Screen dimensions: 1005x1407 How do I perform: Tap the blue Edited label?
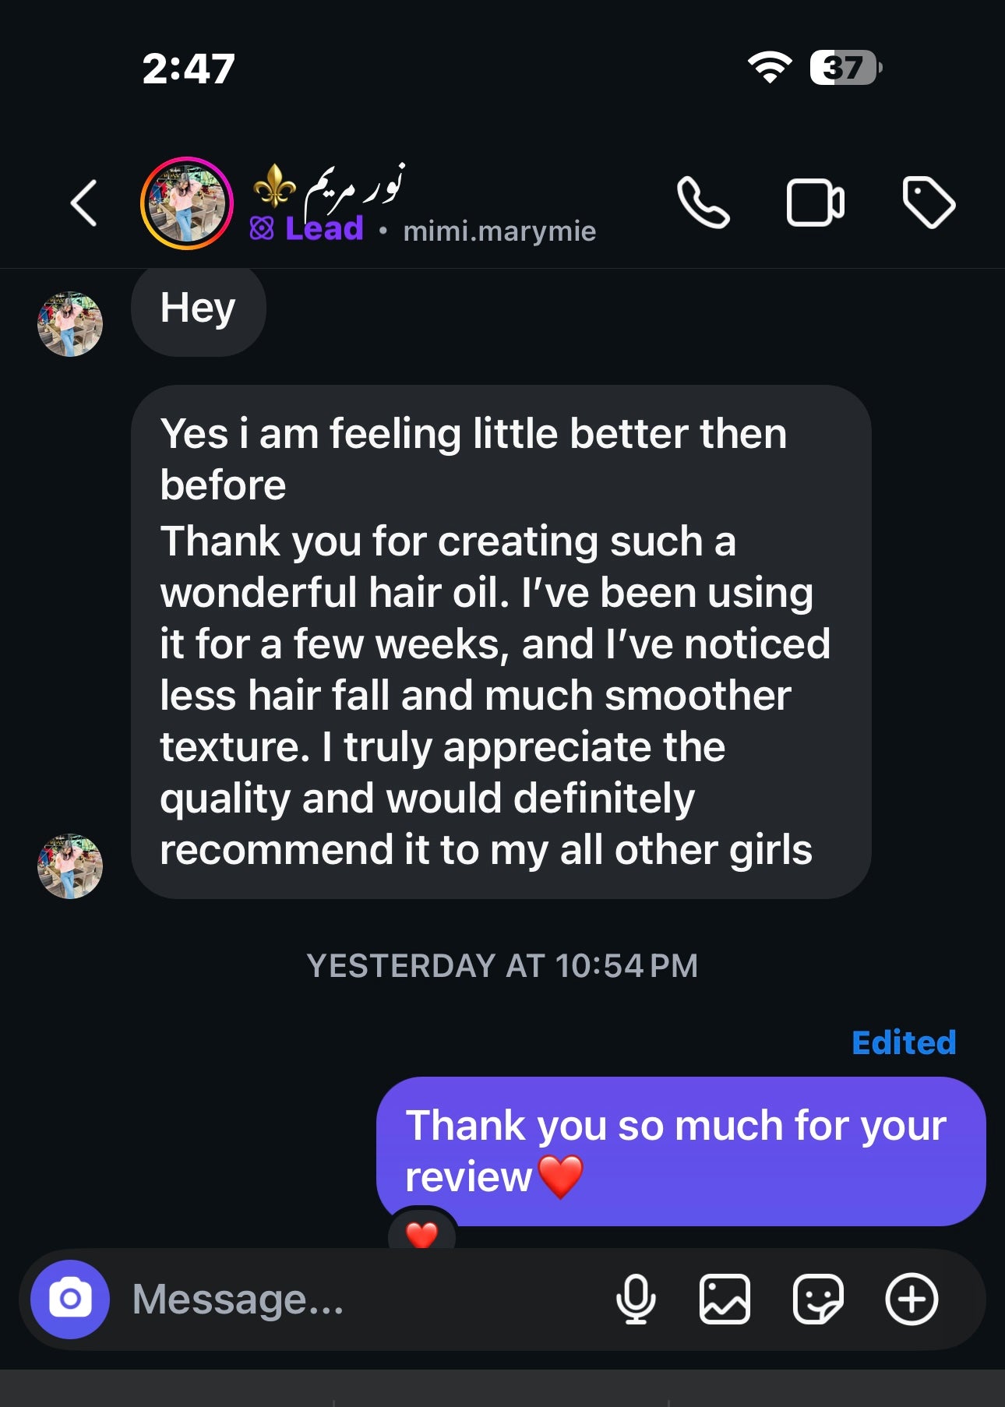pos(904,1042)
